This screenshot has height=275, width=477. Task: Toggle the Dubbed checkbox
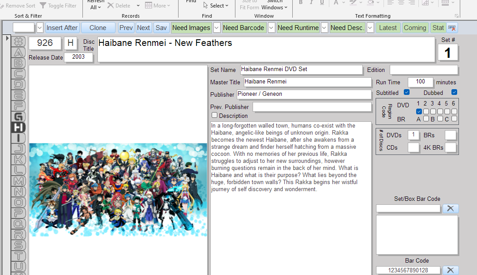point(454,92)
